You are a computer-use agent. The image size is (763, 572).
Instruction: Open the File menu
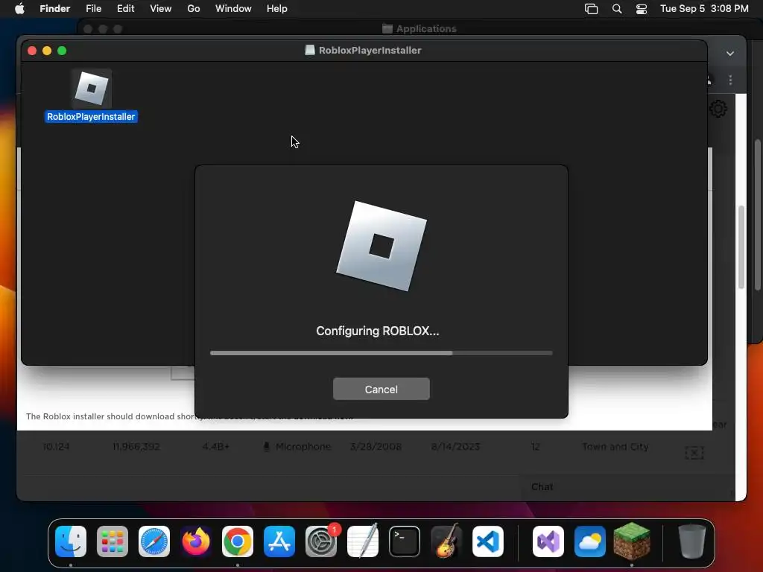(93, 9)
